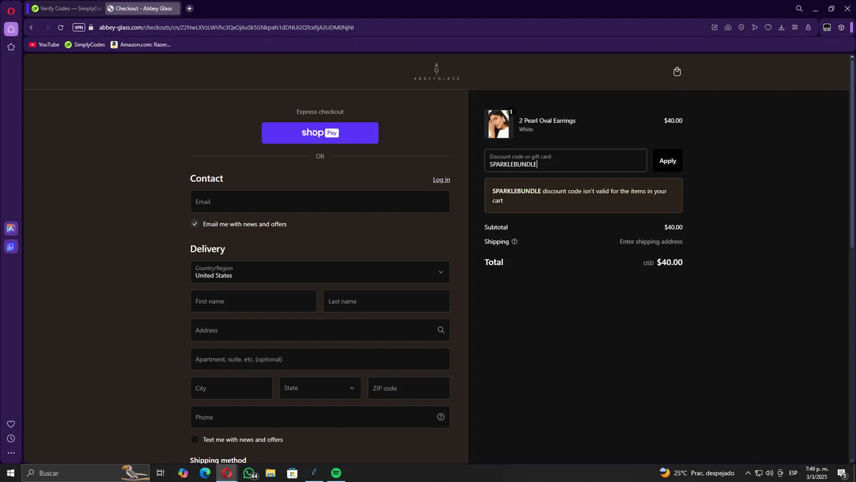Image resolution: width=856 pixels, height=482 pixels.
Task: Apply the discount code
Action: [x=668, y=160]
